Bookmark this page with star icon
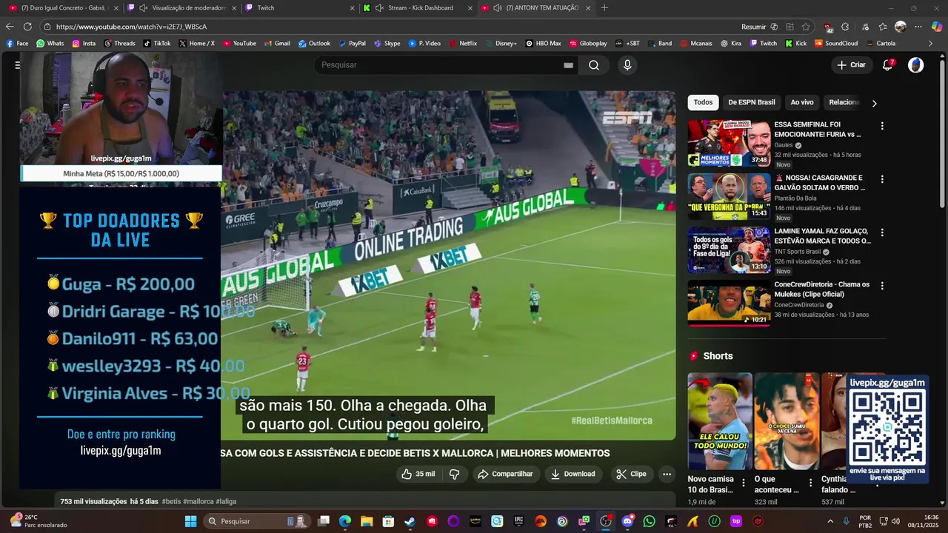Viewport: 948px width, 533px height. pyautogui.click(x=806, y=27)
